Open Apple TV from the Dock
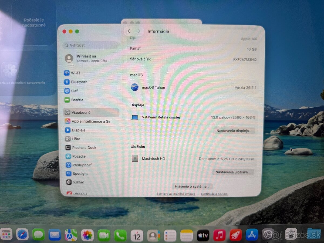The width and height of the screenshot is (324, 243). [203, 235]
